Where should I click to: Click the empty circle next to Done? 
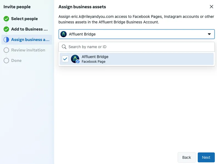tap(6, 61)
